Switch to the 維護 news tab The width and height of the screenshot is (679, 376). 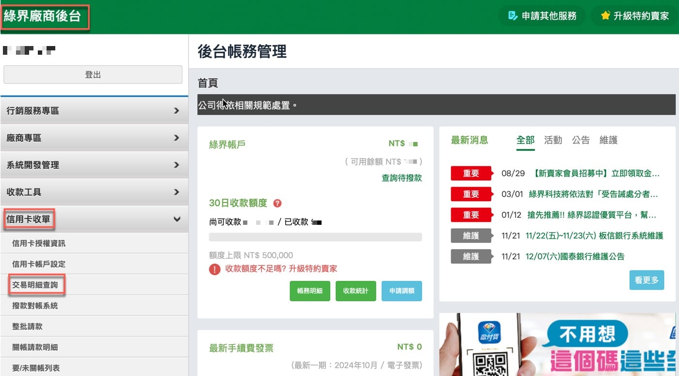click(x=609, y=140)
